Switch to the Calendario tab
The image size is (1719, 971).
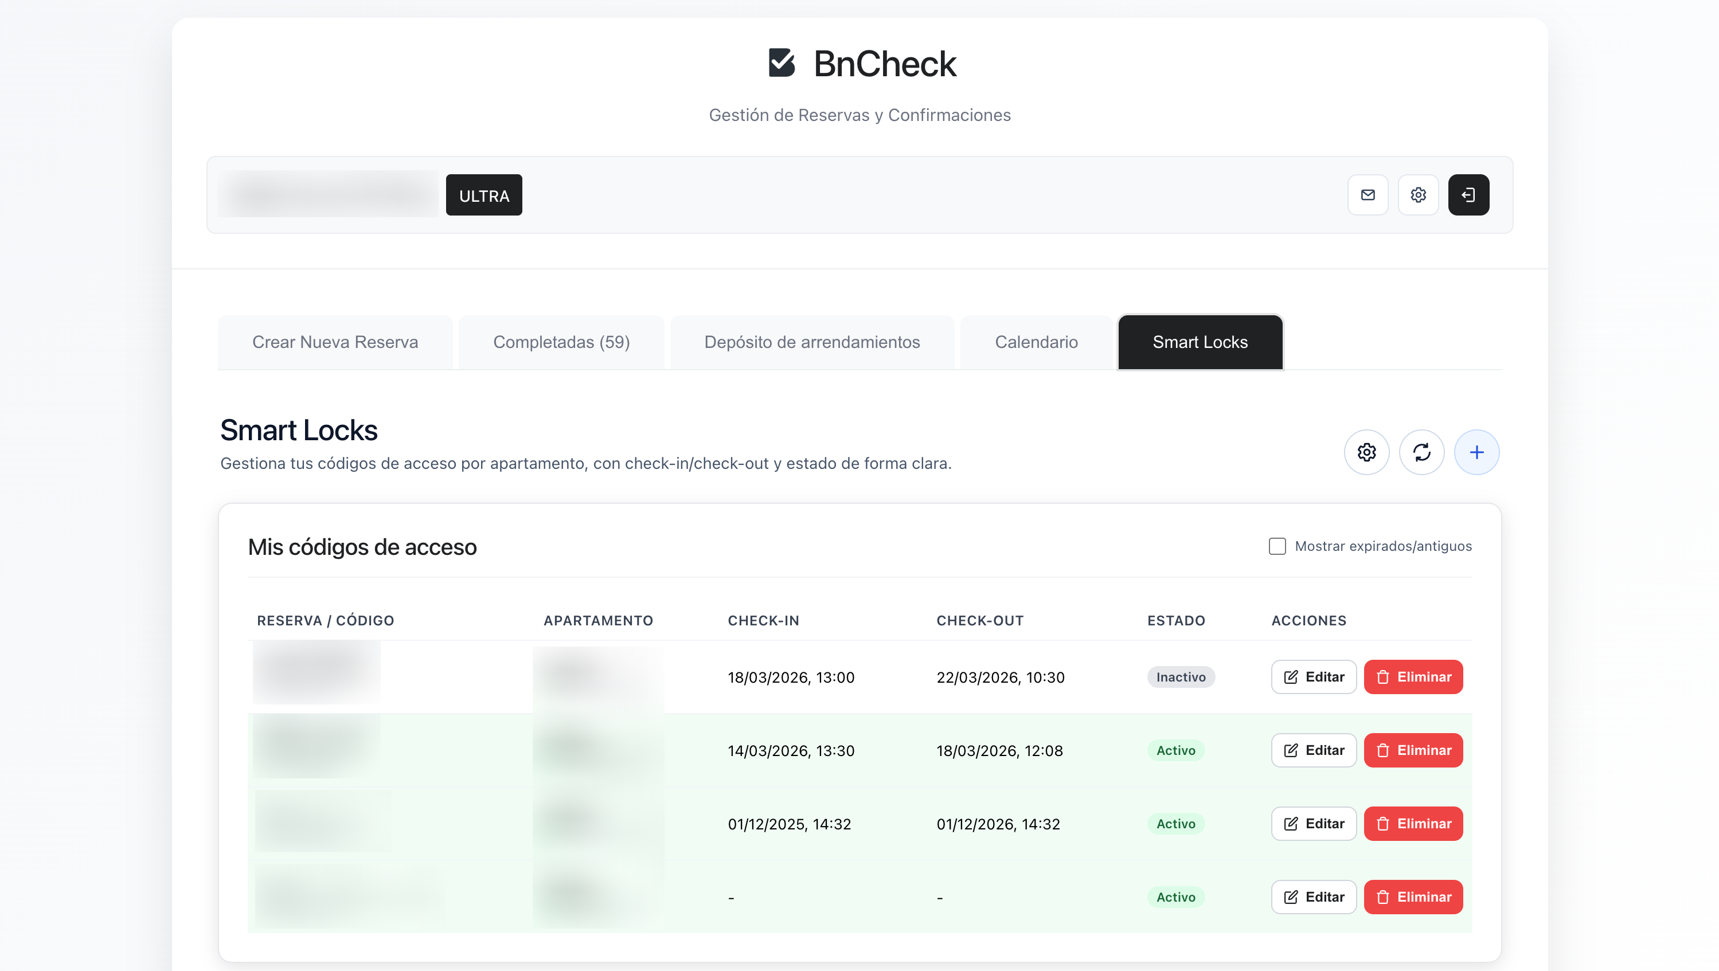(x=1036, y=342)
